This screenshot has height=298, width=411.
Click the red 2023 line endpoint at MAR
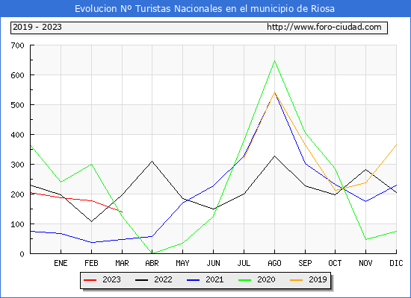click(122, 212)
